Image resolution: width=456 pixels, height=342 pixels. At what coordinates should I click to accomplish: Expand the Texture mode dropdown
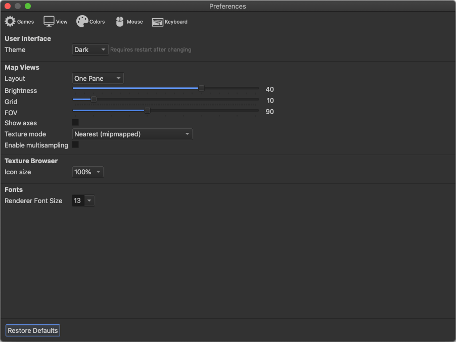point(132,134)
